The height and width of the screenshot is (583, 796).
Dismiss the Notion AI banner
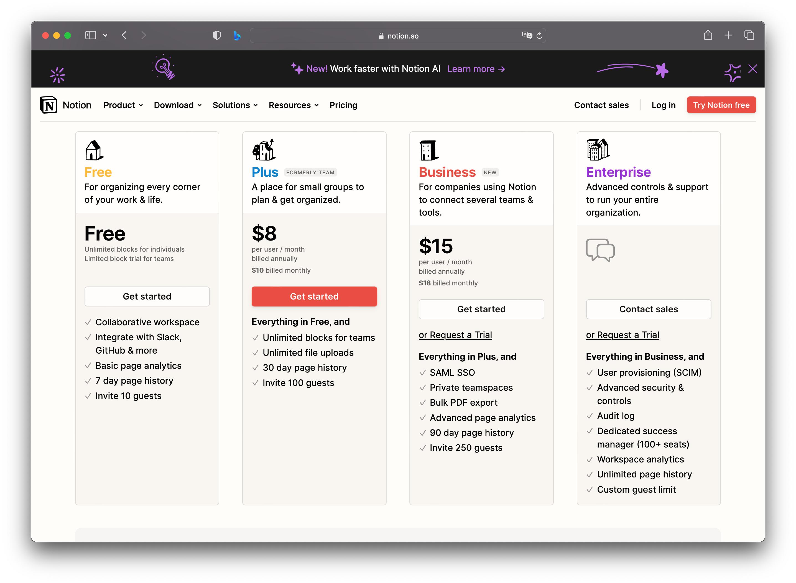coord(752,69)
